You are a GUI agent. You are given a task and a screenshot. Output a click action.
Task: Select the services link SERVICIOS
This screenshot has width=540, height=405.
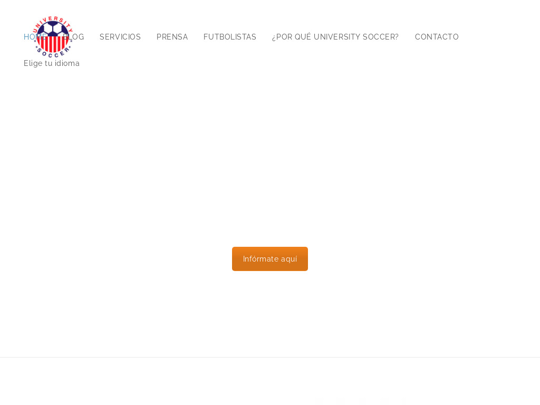120,37
